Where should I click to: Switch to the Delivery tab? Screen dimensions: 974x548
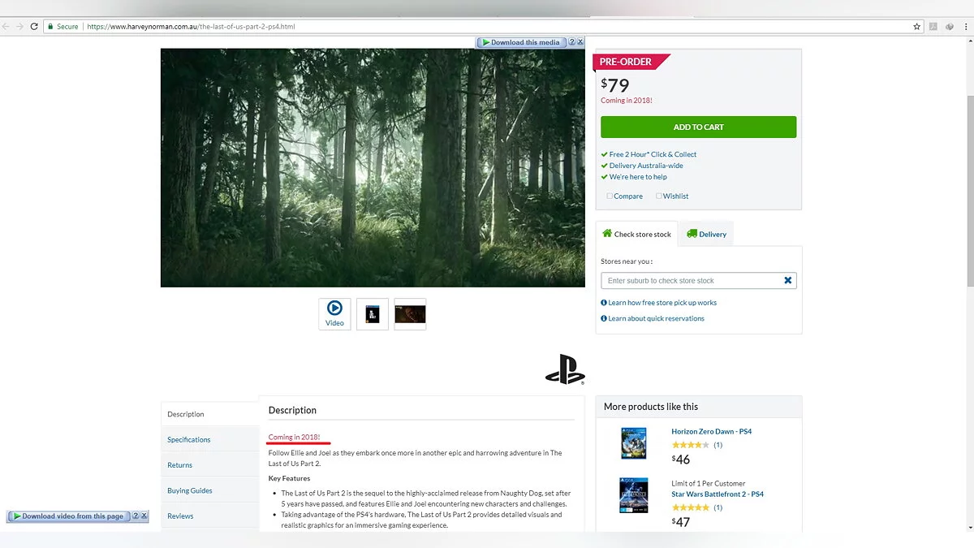tap(706, 234)
